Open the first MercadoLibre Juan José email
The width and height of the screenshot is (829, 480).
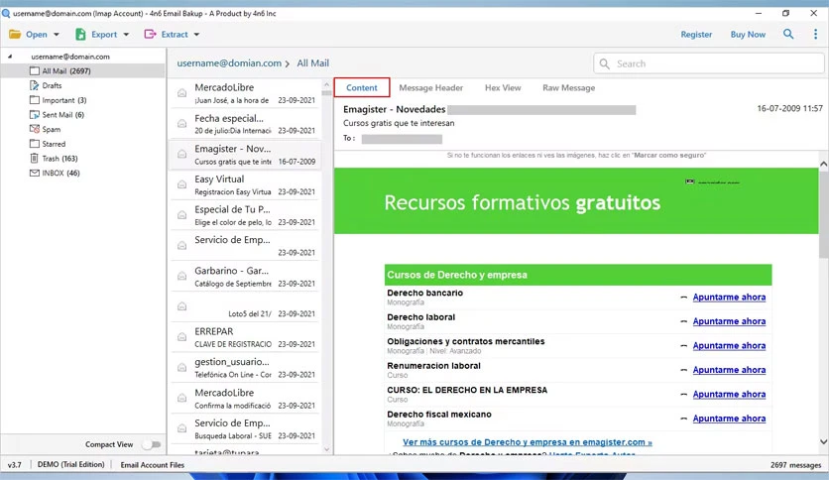(245, 93)
